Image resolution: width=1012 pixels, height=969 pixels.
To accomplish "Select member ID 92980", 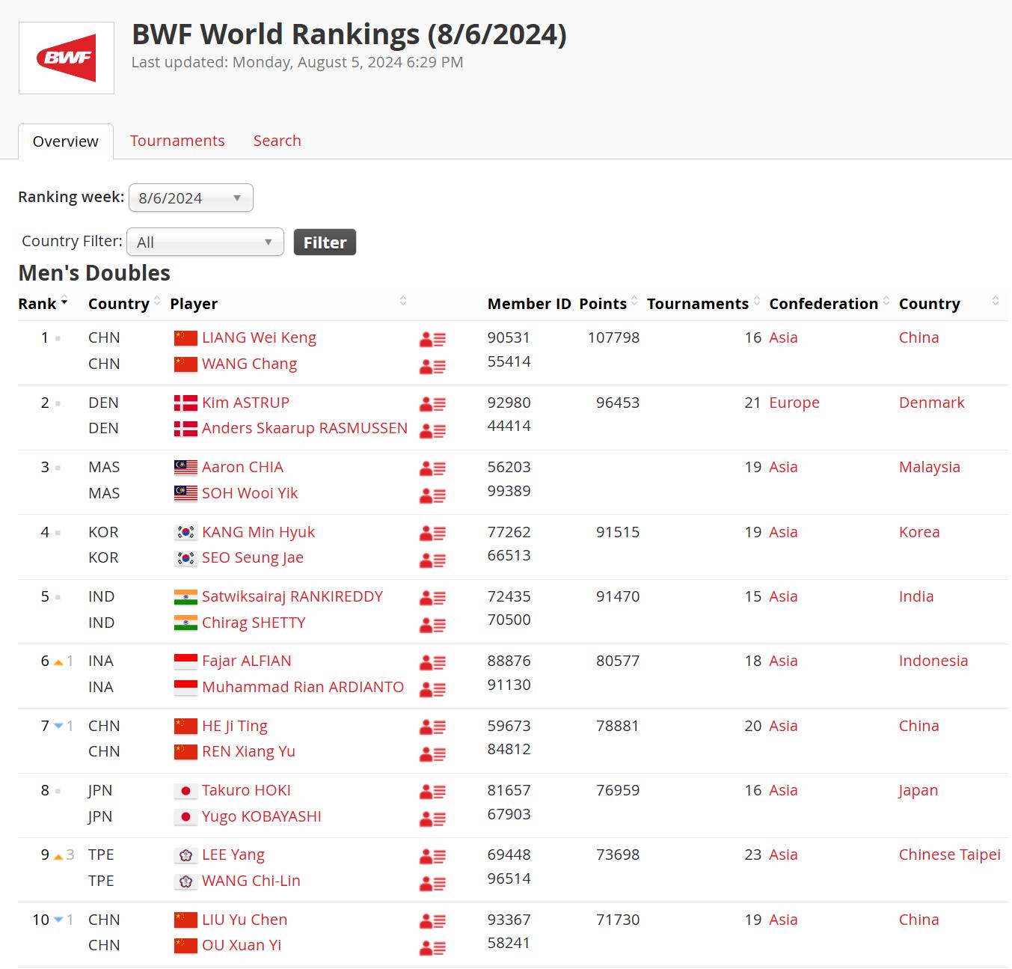I will (x=509, y=403).
